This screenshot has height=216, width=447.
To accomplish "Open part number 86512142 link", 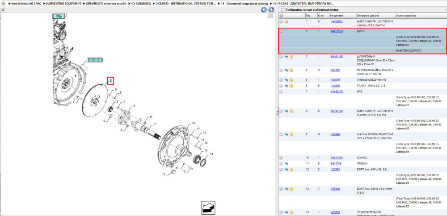I will 337,111.
